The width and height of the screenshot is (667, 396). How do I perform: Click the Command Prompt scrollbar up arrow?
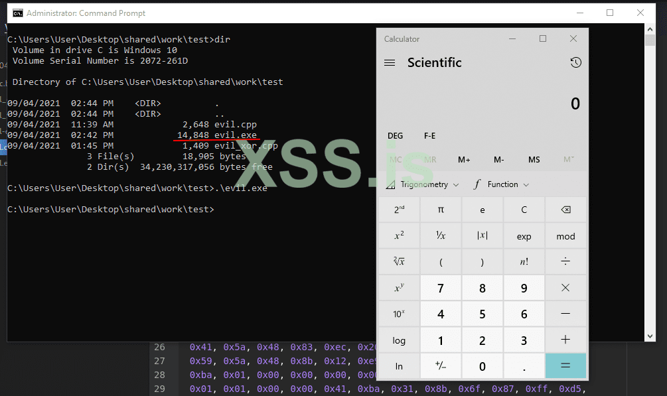tap(650, 29)
